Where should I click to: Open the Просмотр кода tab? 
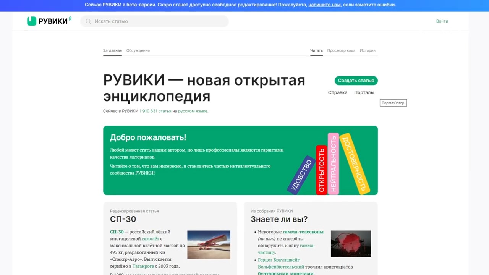coord(341,50)
